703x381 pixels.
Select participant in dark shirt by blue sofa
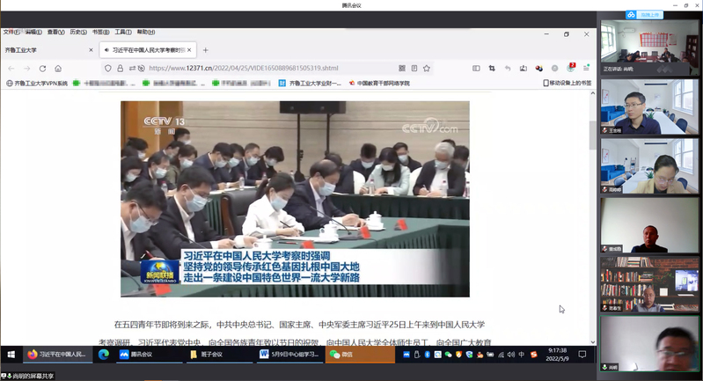tap(649, 106)
